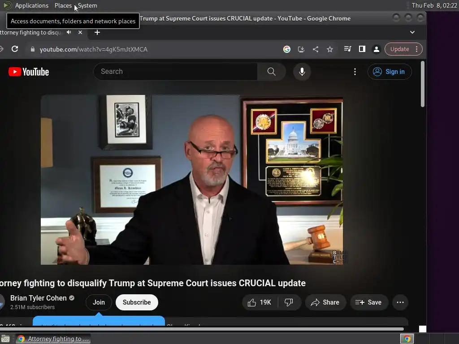View site information via the padlock icon
The width and height of the screenshot is (459, 344).
coord(32,49)
